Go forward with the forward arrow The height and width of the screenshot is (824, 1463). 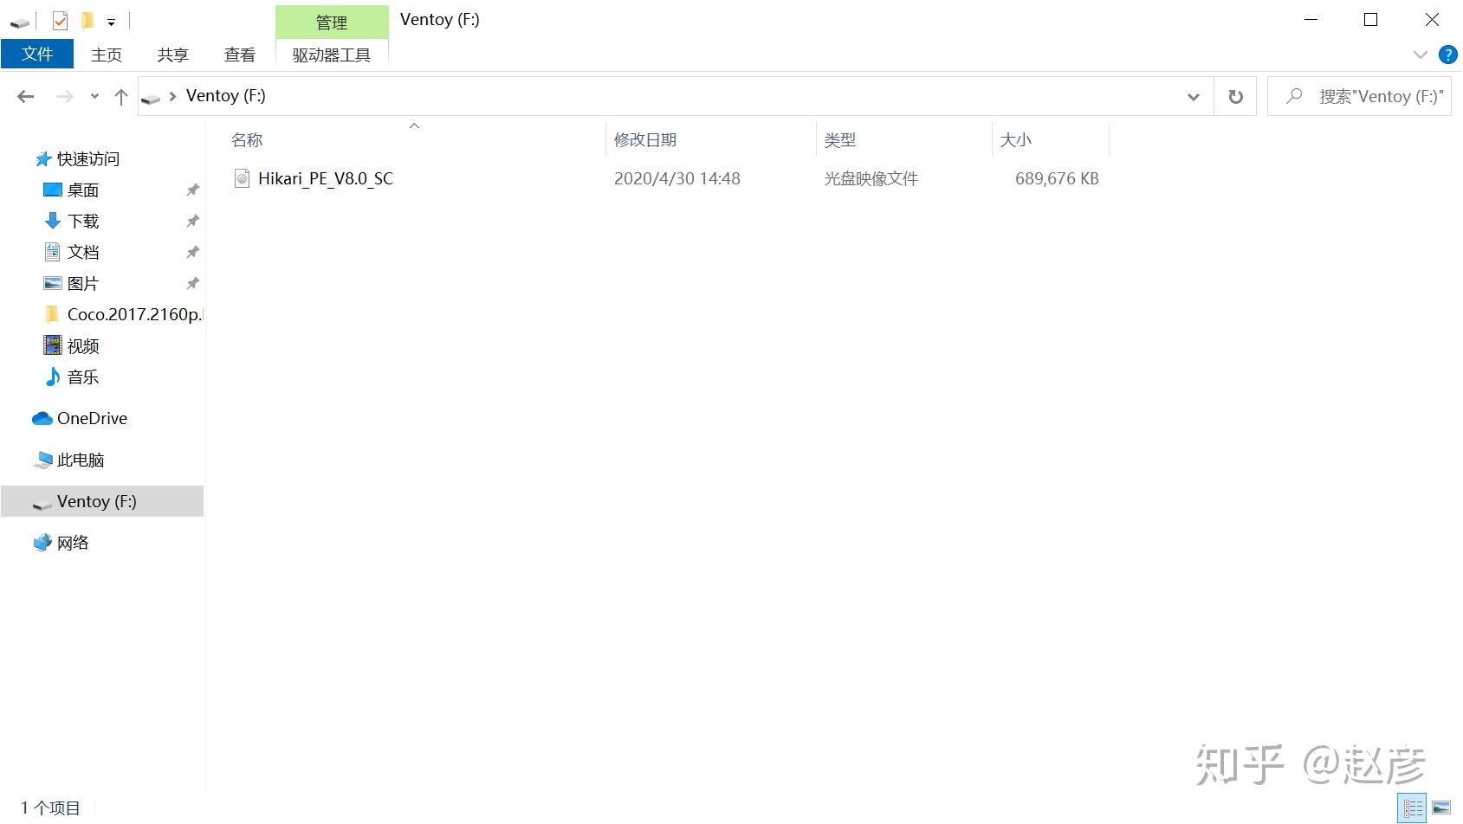[65, 96]
